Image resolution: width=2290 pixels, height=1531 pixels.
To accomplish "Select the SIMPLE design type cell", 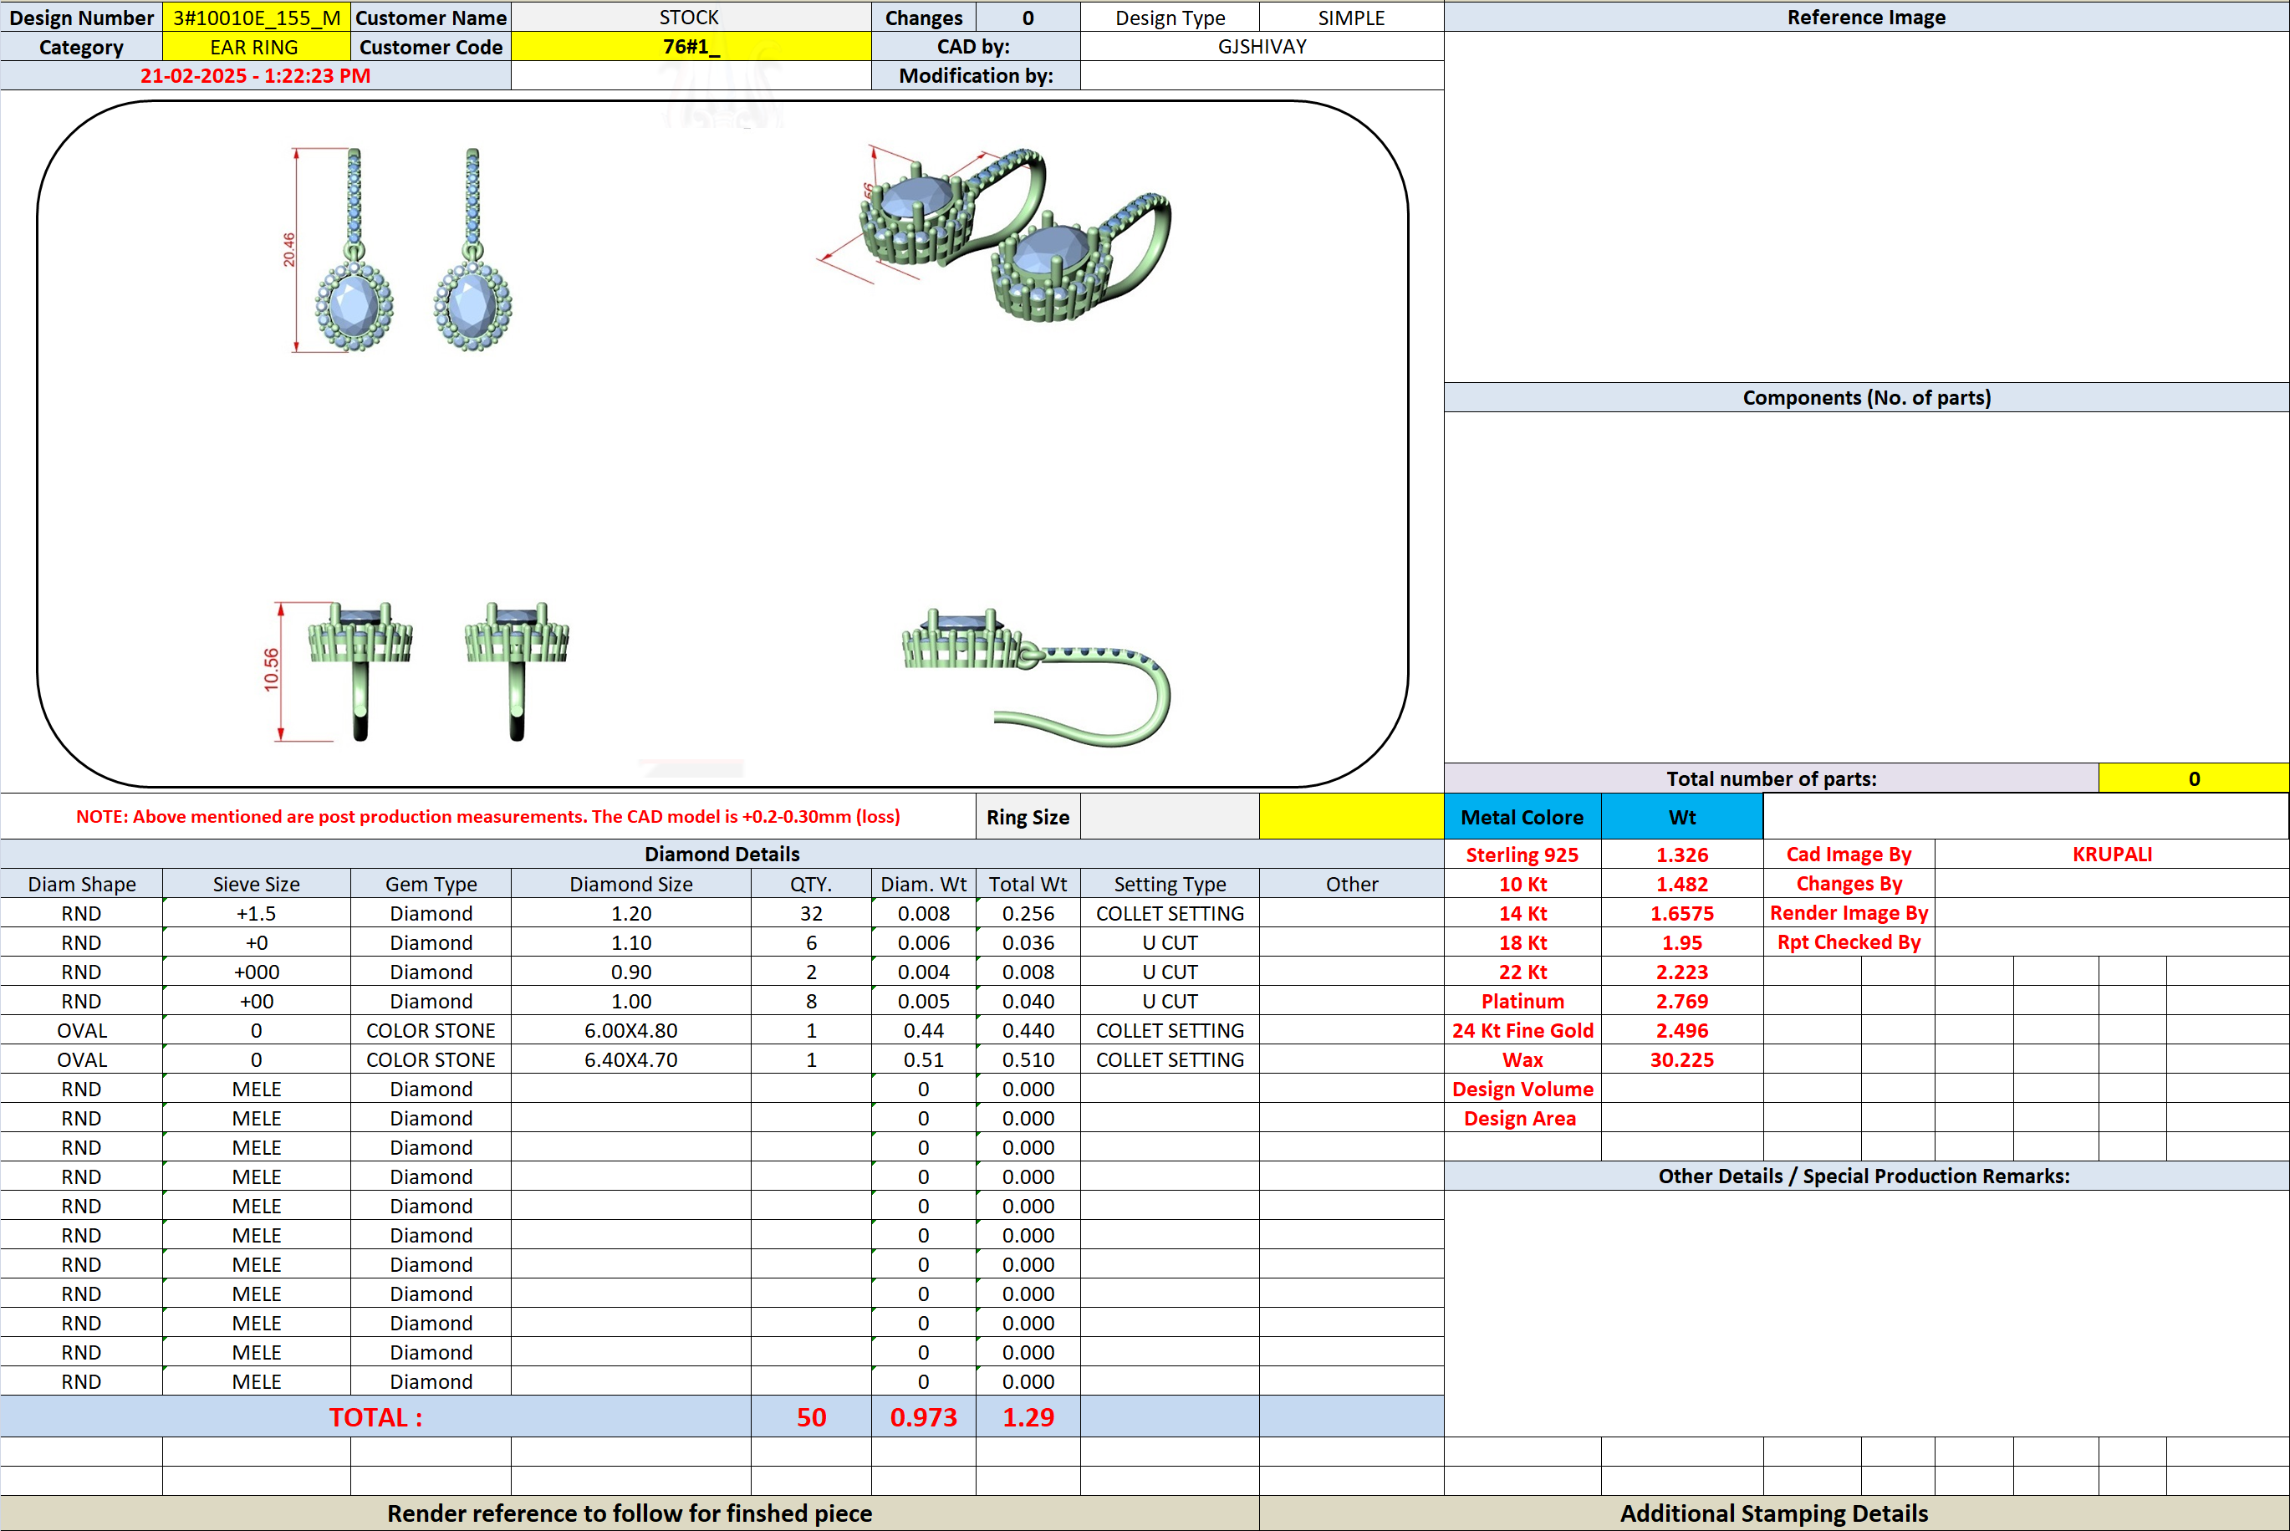I will pyautogui.click(x=1351, y=18).
